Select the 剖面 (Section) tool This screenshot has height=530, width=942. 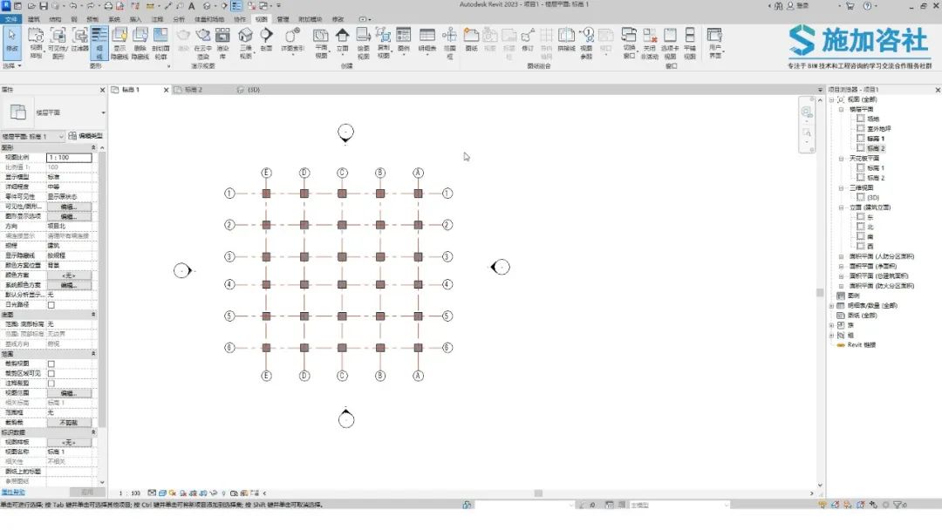coord(266,39)
